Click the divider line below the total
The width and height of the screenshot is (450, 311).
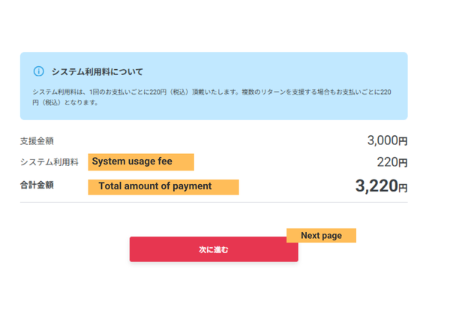(214, 202)
